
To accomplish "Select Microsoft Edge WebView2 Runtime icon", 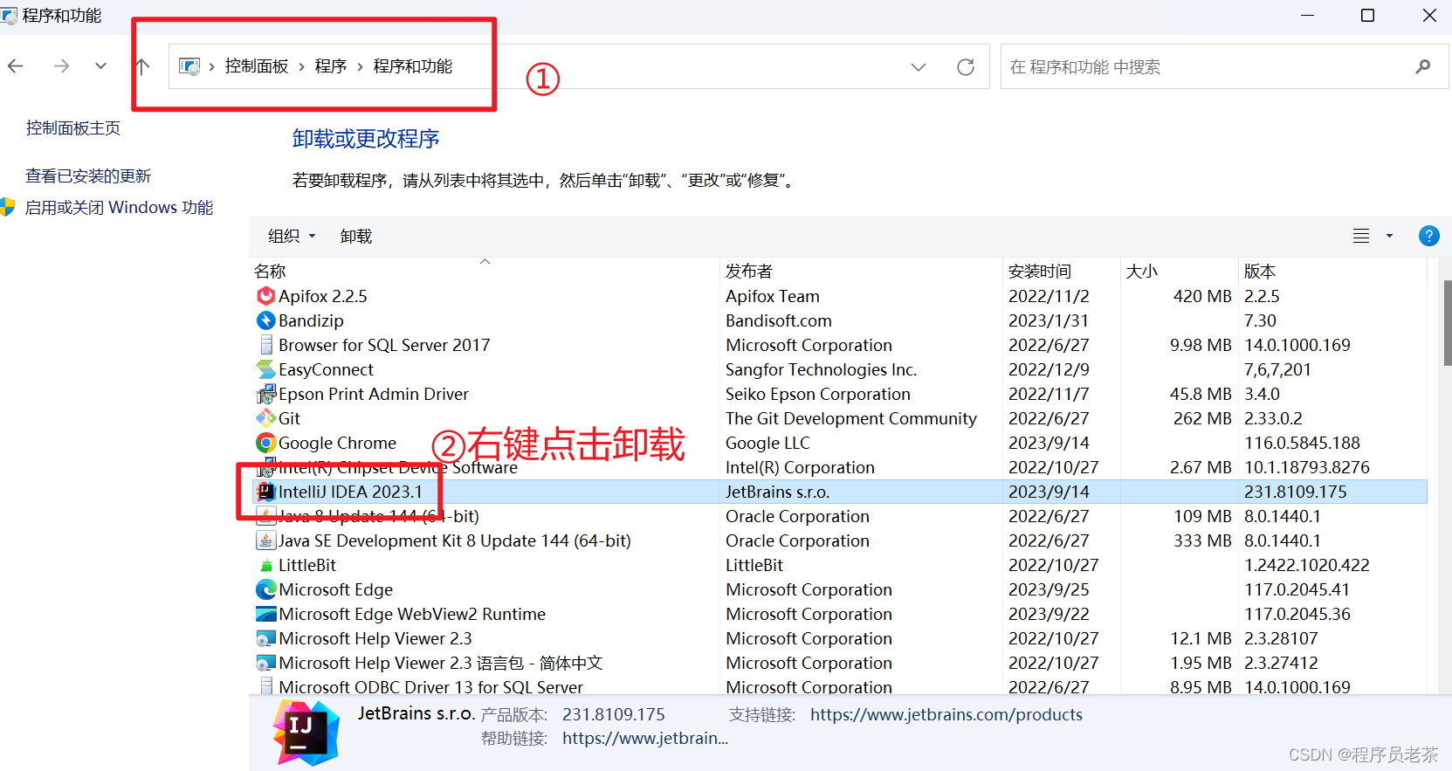I will click(266, 614).
